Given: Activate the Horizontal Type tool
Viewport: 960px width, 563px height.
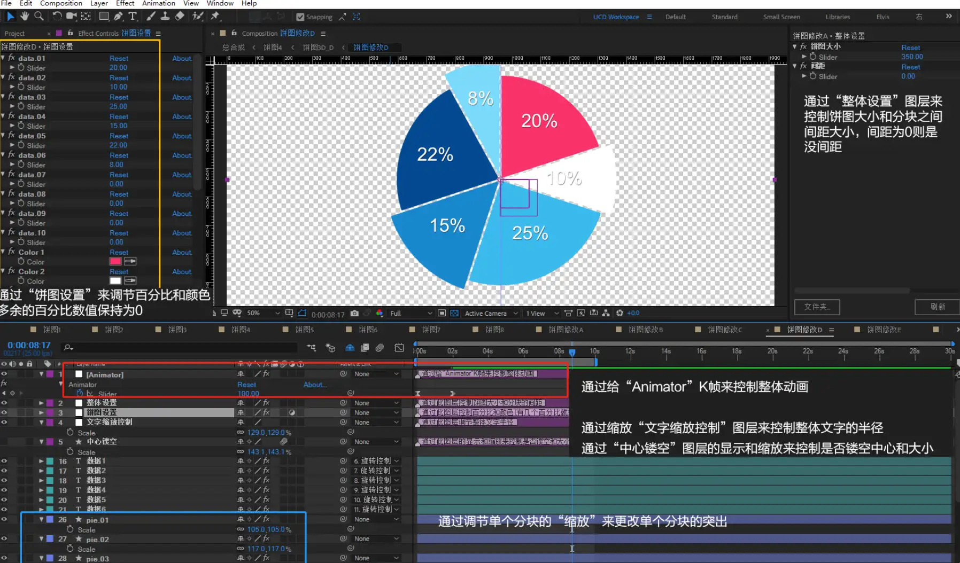Looking at the screenshot, I should 133,17.
